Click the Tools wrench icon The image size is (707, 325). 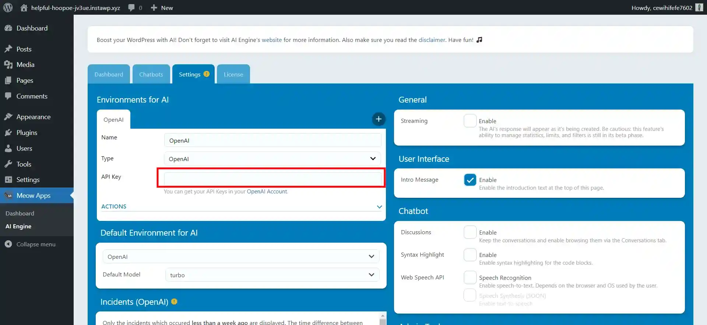tap(8, 164)
